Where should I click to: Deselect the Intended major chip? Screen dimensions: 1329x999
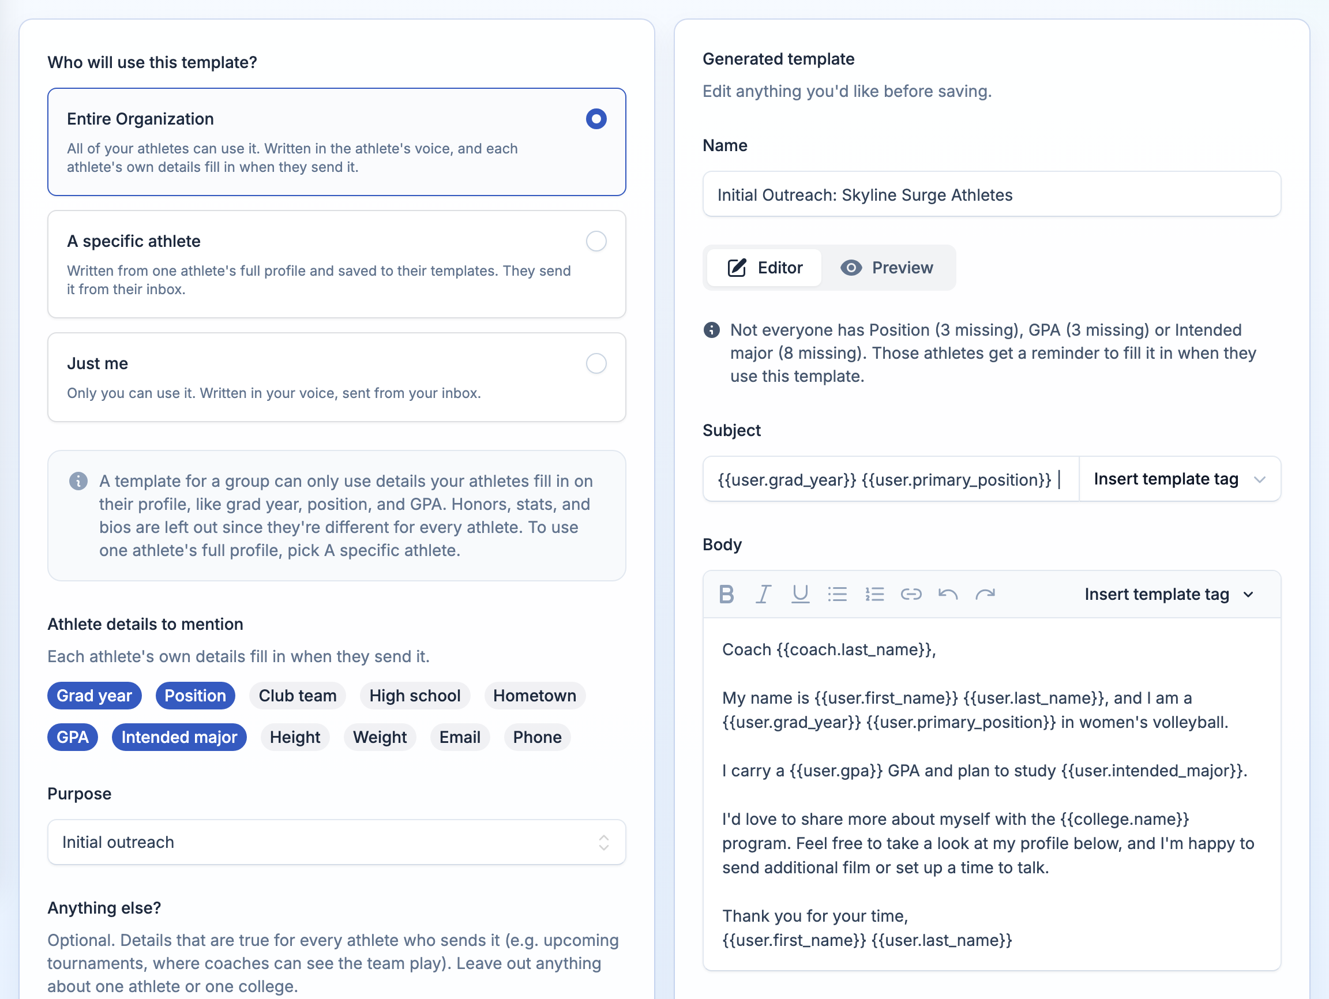pyautogui.click(x=179, y=737)
